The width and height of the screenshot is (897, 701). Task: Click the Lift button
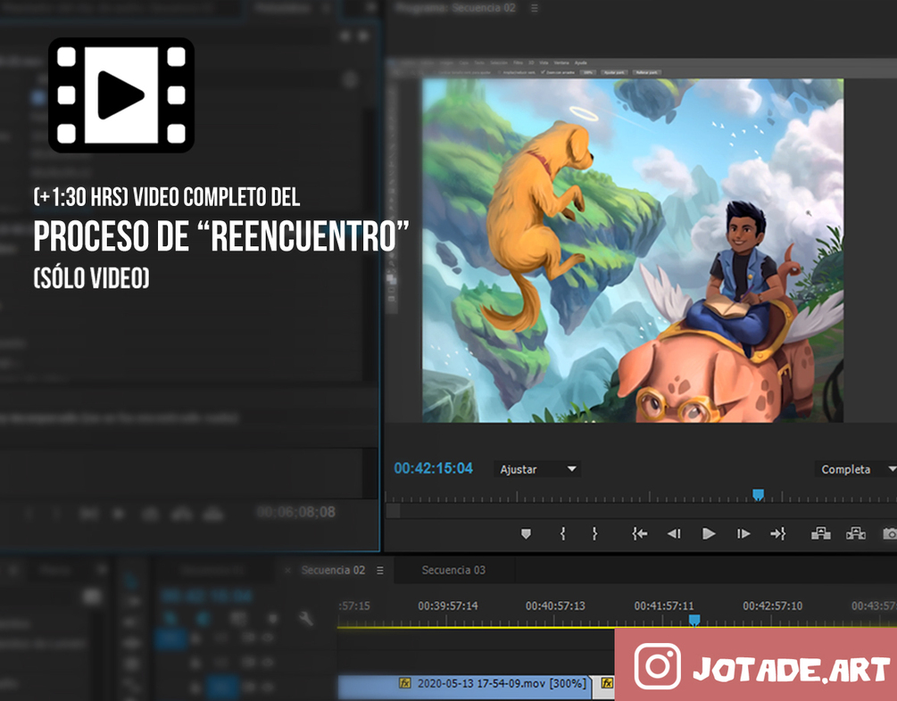[x=821, y=533]
